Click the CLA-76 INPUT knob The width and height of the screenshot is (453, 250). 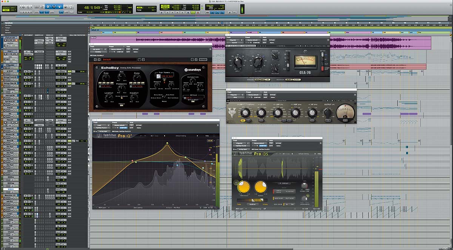click(x=238, y=62)
